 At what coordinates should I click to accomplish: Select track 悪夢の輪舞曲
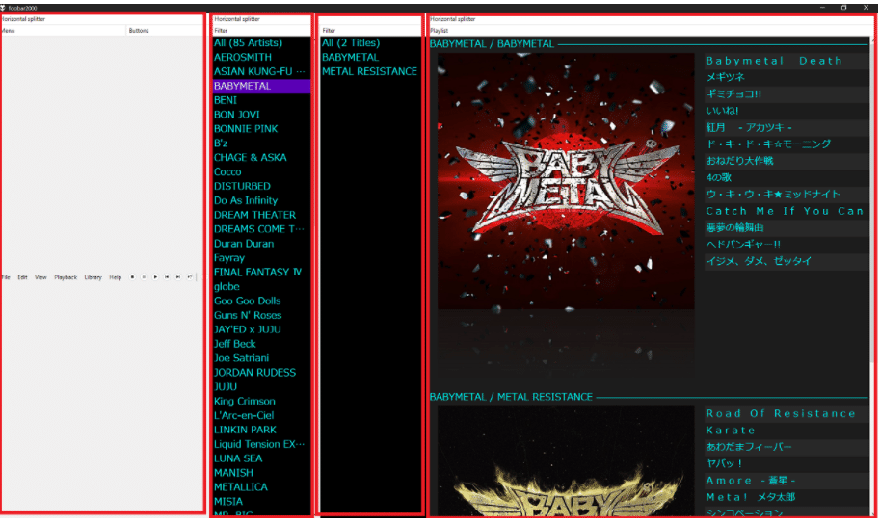coord(787,227)
